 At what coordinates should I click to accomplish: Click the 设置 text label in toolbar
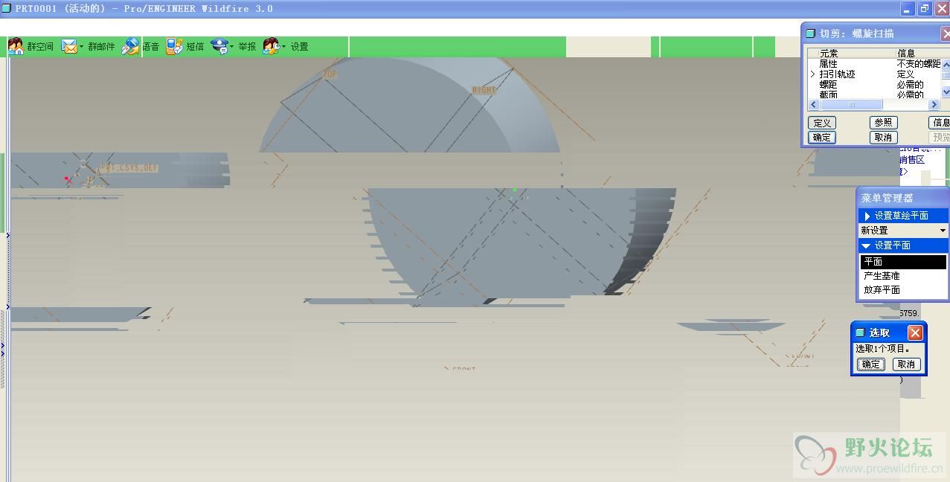[299, 47]
